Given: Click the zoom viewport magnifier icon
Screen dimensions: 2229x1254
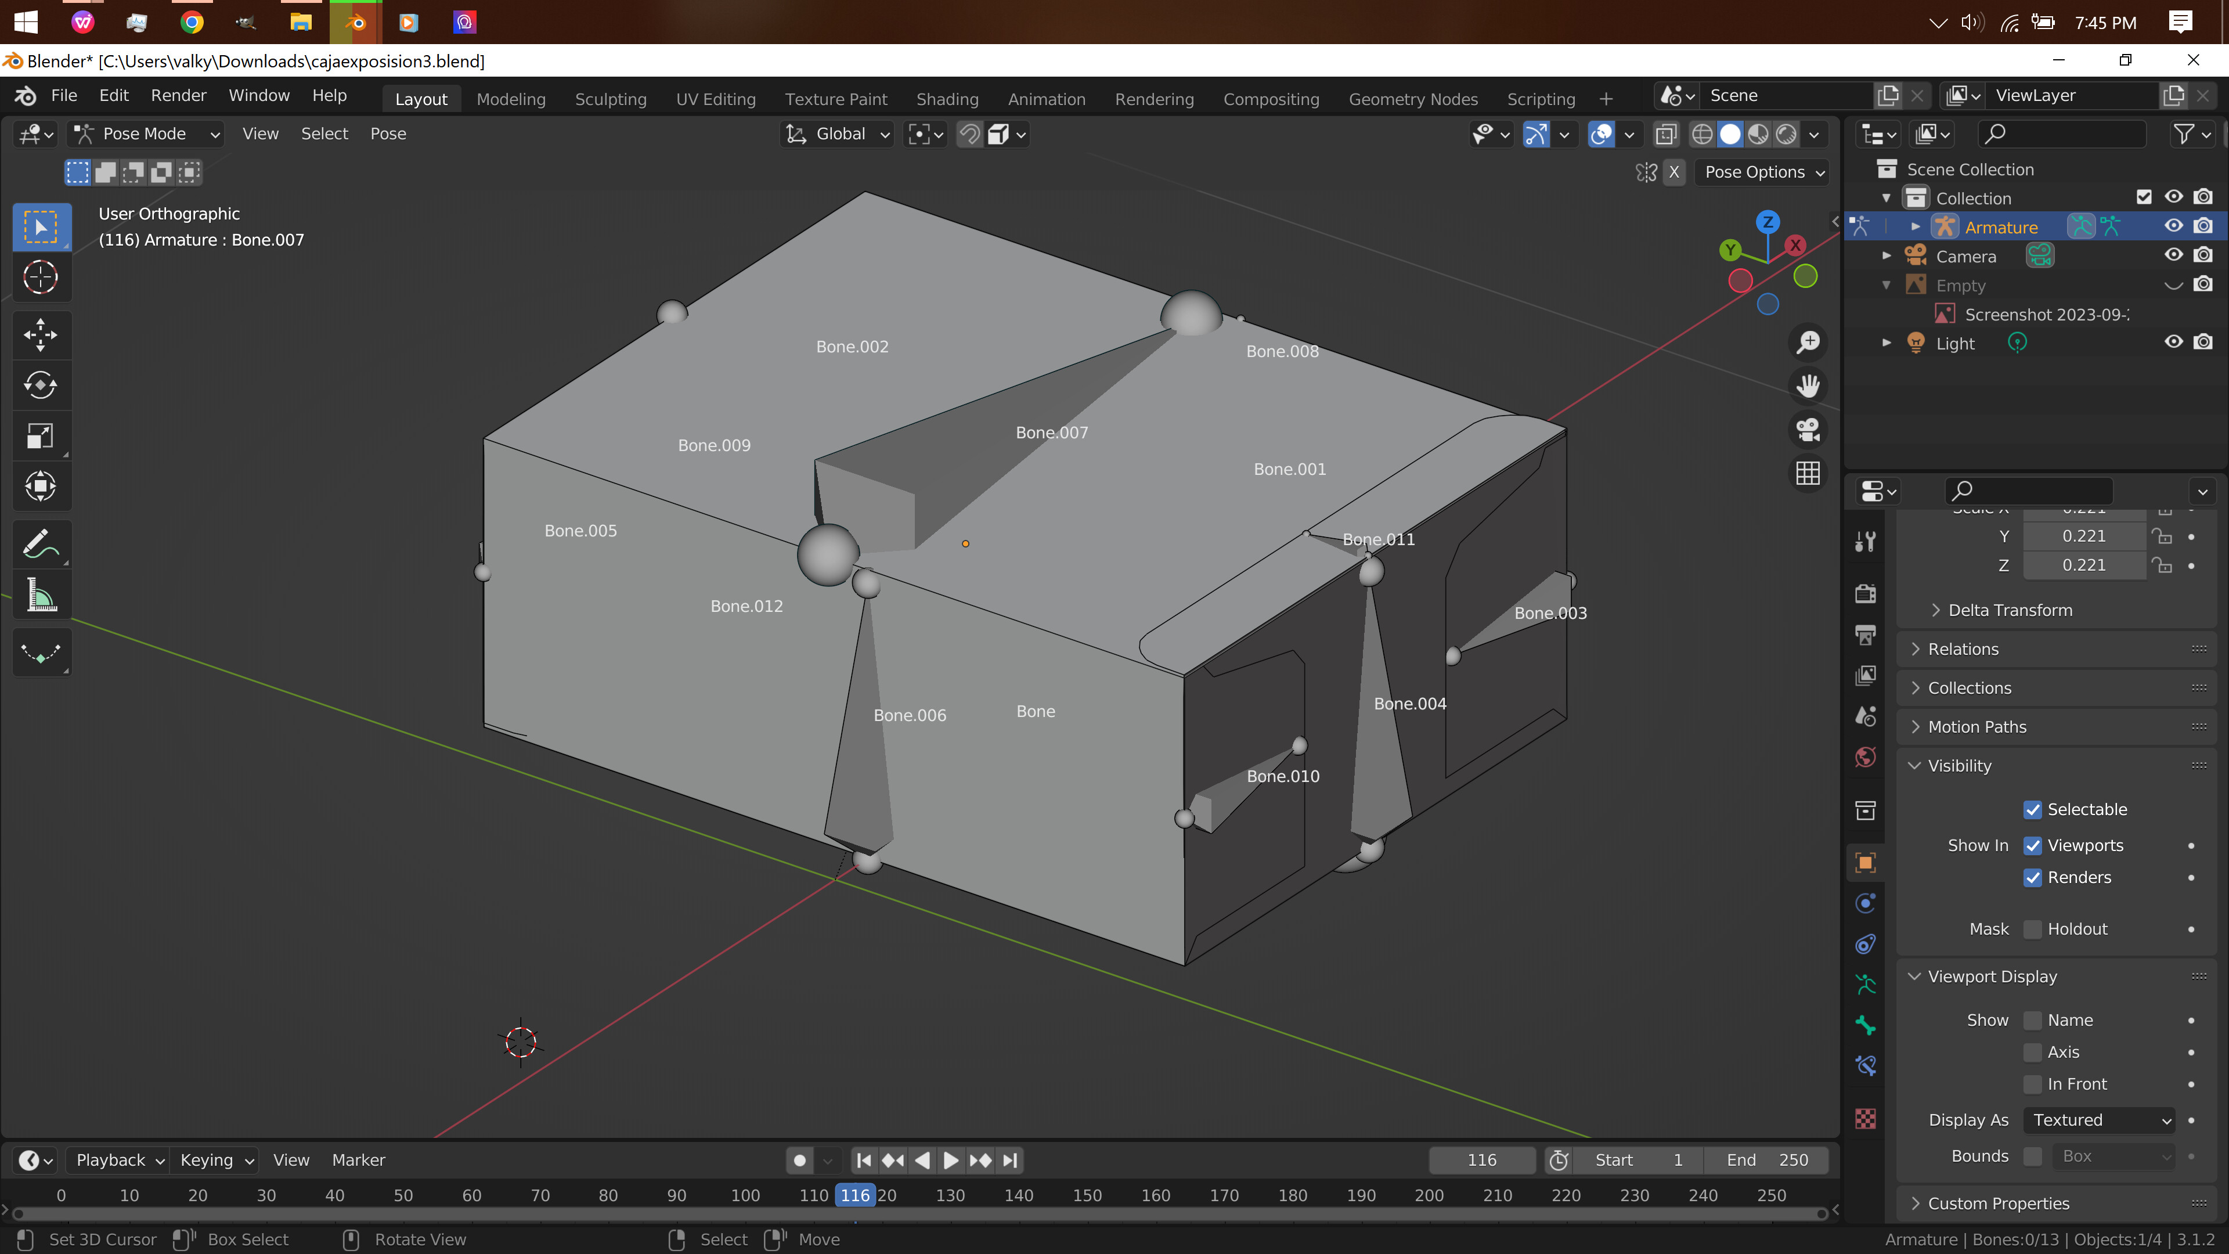Looking at the screenshot, I should tap(1808, 342).
